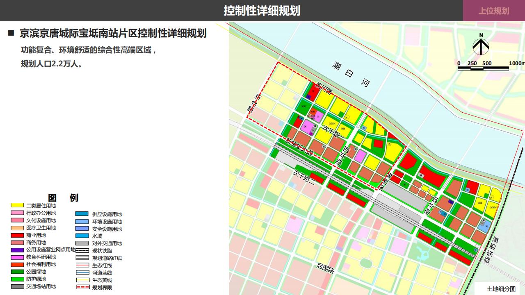Click the 生态红线 red line symbol
The image size is (525, 295).
tap(82, 265)
